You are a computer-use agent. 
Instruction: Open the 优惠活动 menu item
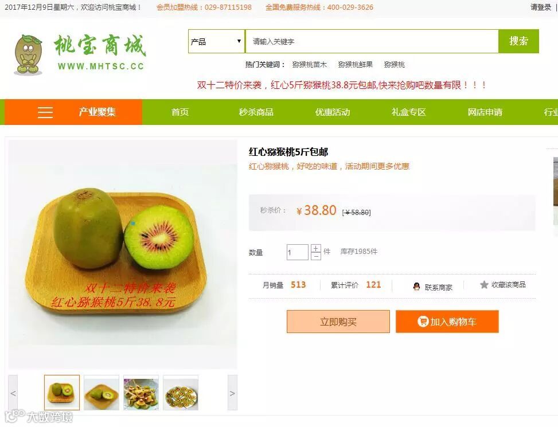[333, 112]
